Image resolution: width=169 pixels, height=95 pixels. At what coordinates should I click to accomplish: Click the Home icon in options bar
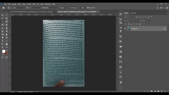(x=3, y=8)
